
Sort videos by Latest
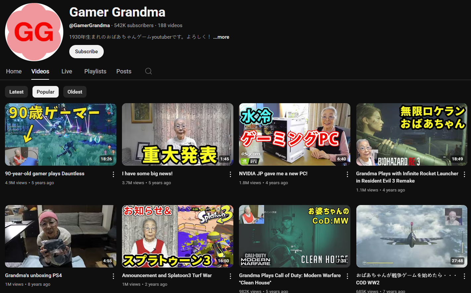16,92
